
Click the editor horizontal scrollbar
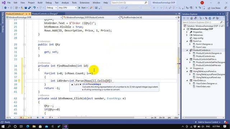click(x=97, y=118)
